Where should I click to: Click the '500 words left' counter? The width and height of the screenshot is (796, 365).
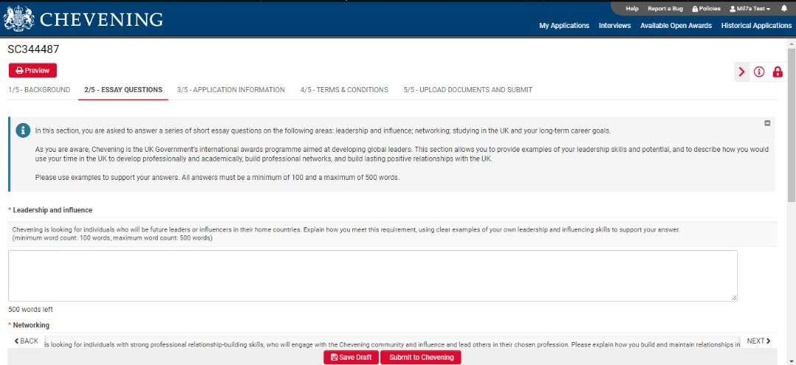(x=30, y=309)
